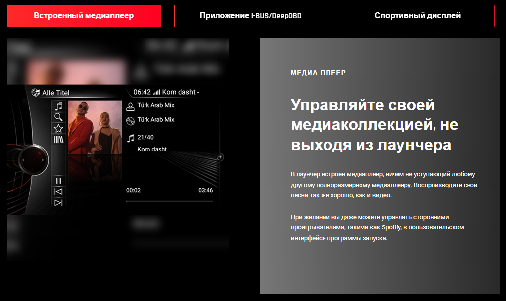
Task: Click the Kom dasht track title
Action: pyautogui.click(x=152, y=149)
